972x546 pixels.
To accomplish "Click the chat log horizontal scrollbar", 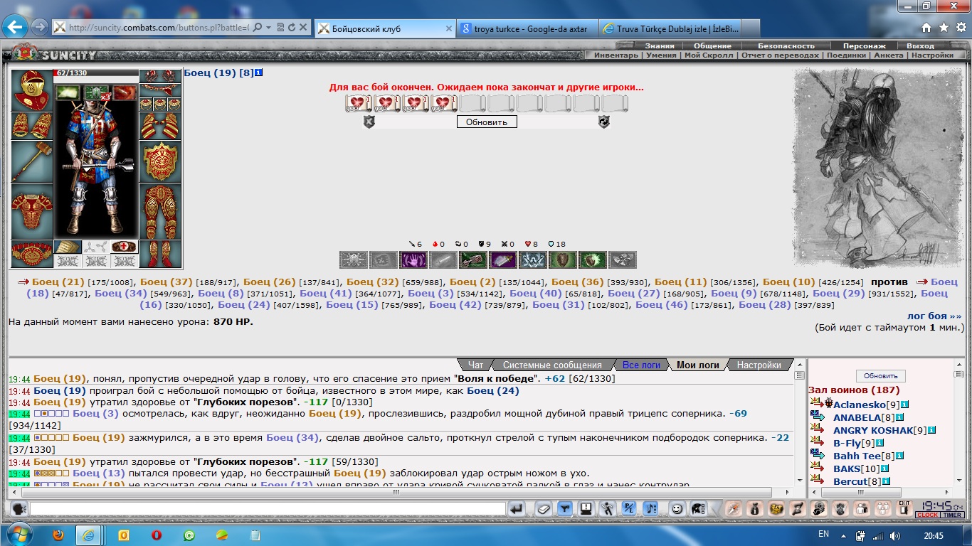I will (x=397, y=492).
